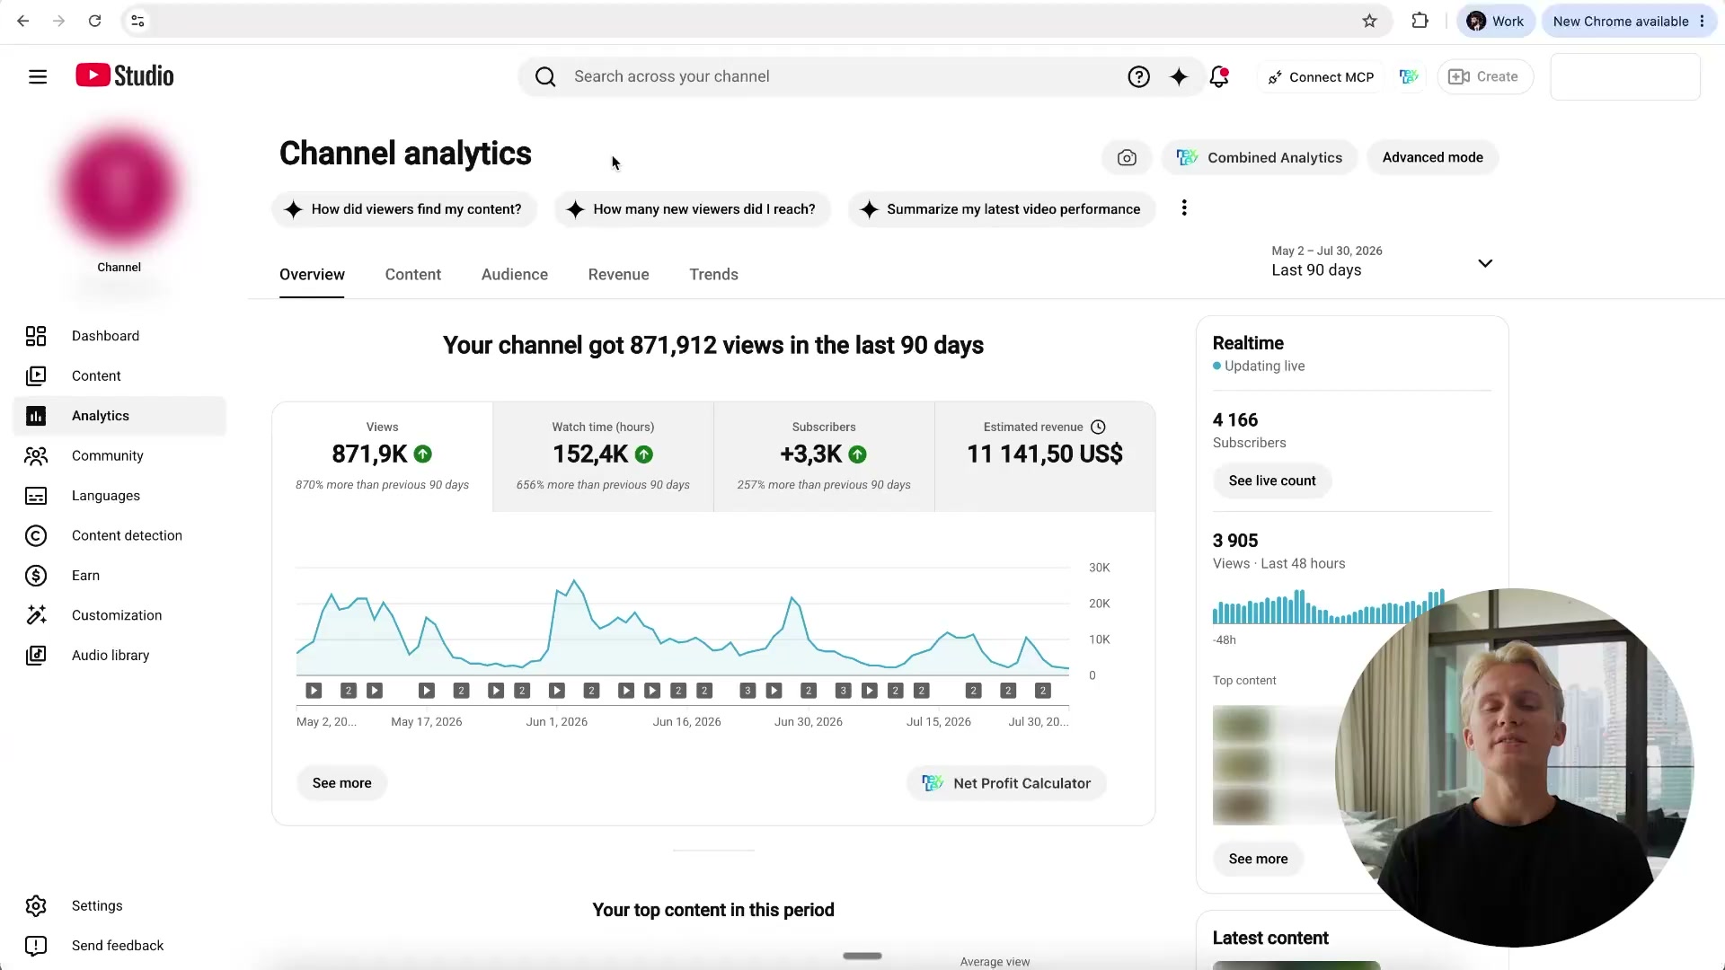
Task: Switch to the Revenue tab
Action: [x=619, y=275]
